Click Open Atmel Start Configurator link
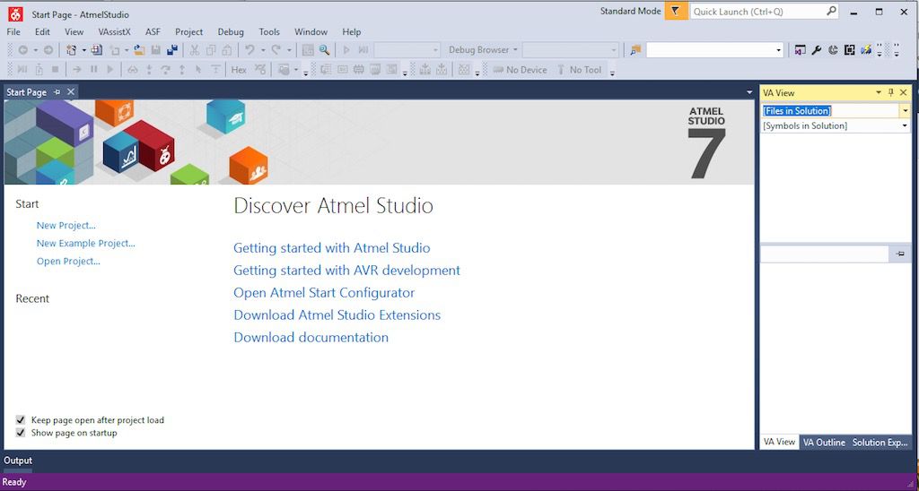The image size is (919, 491). (x=324, y=293)
